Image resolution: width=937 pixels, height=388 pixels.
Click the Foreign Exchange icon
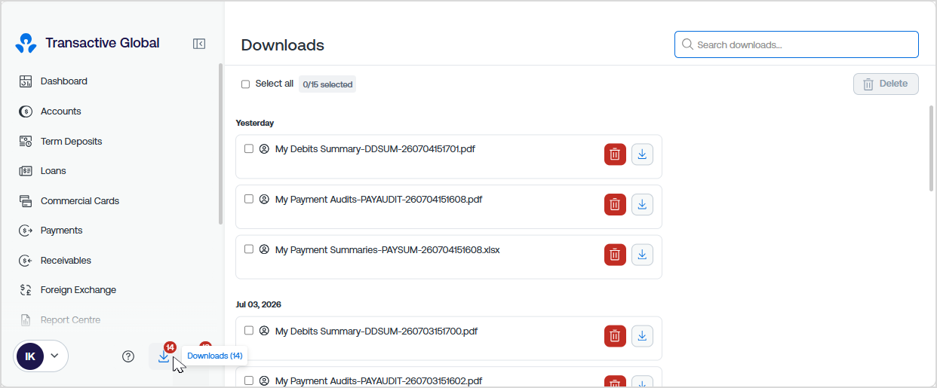26,290
